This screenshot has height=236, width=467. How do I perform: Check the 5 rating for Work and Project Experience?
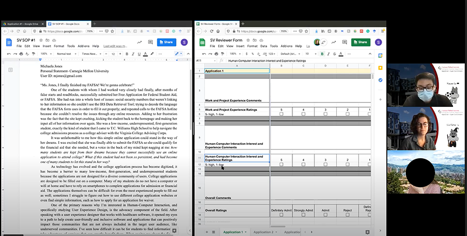(x=281, y=114)
